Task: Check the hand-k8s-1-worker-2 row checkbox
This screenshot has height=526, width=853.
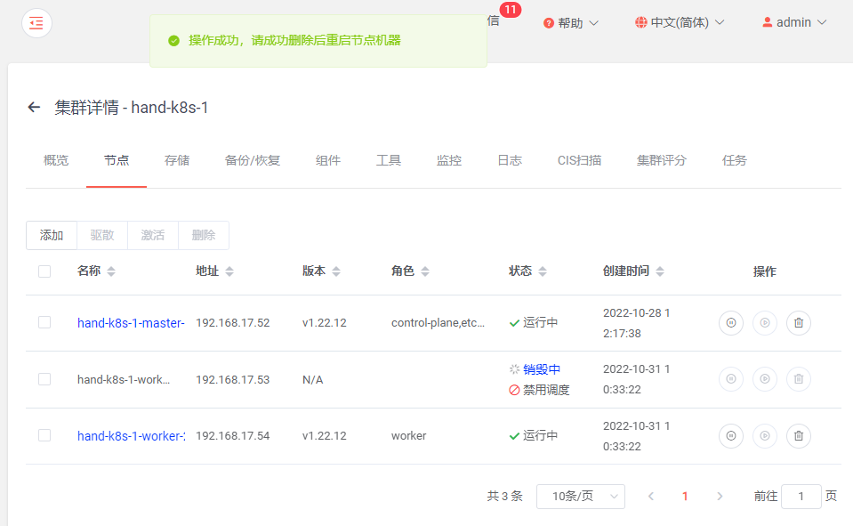Action: point(44,435)
